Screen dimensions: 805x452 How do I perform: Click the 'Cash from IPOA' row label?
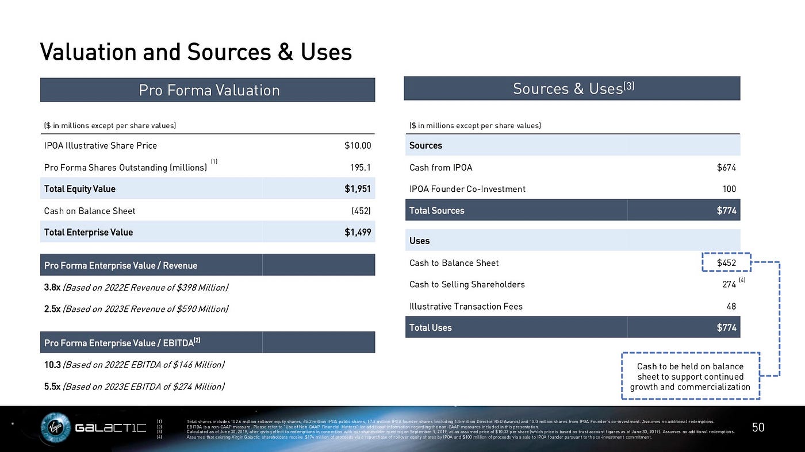pyautogui.click(x=441, y=168)
